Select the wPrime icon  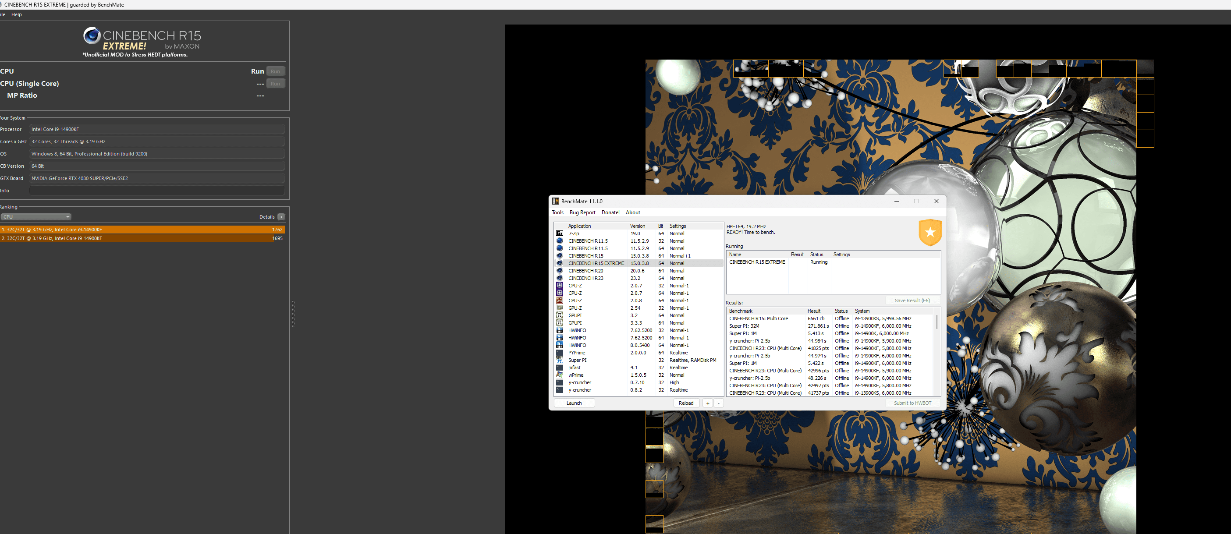point(560,375)
